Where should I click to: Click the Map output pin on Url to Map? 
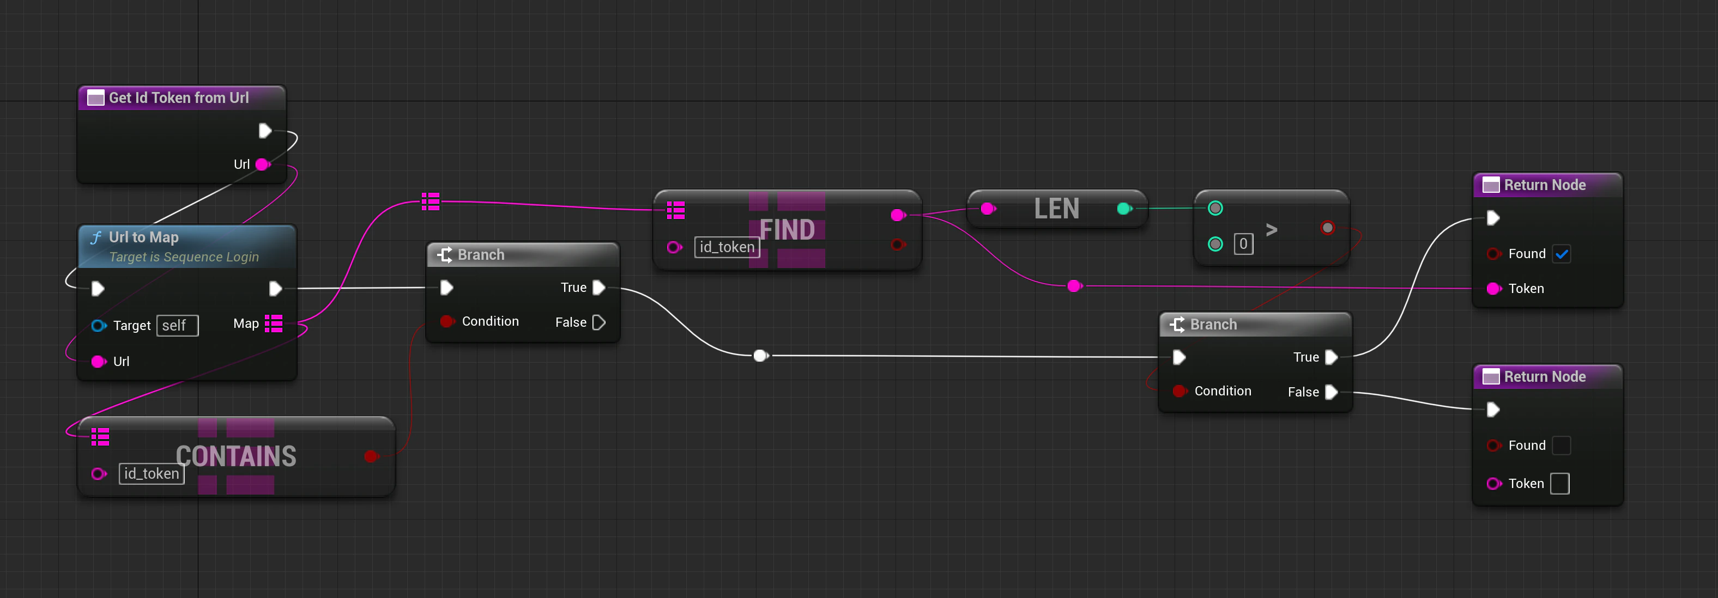(x=274, y=324)
